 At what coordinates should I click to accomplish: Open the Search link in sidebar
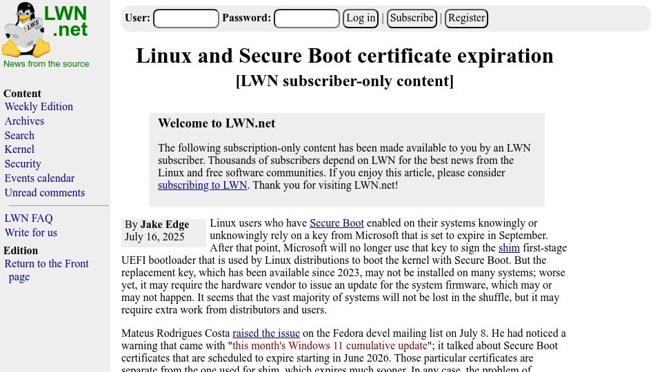(x=19, y=136)
